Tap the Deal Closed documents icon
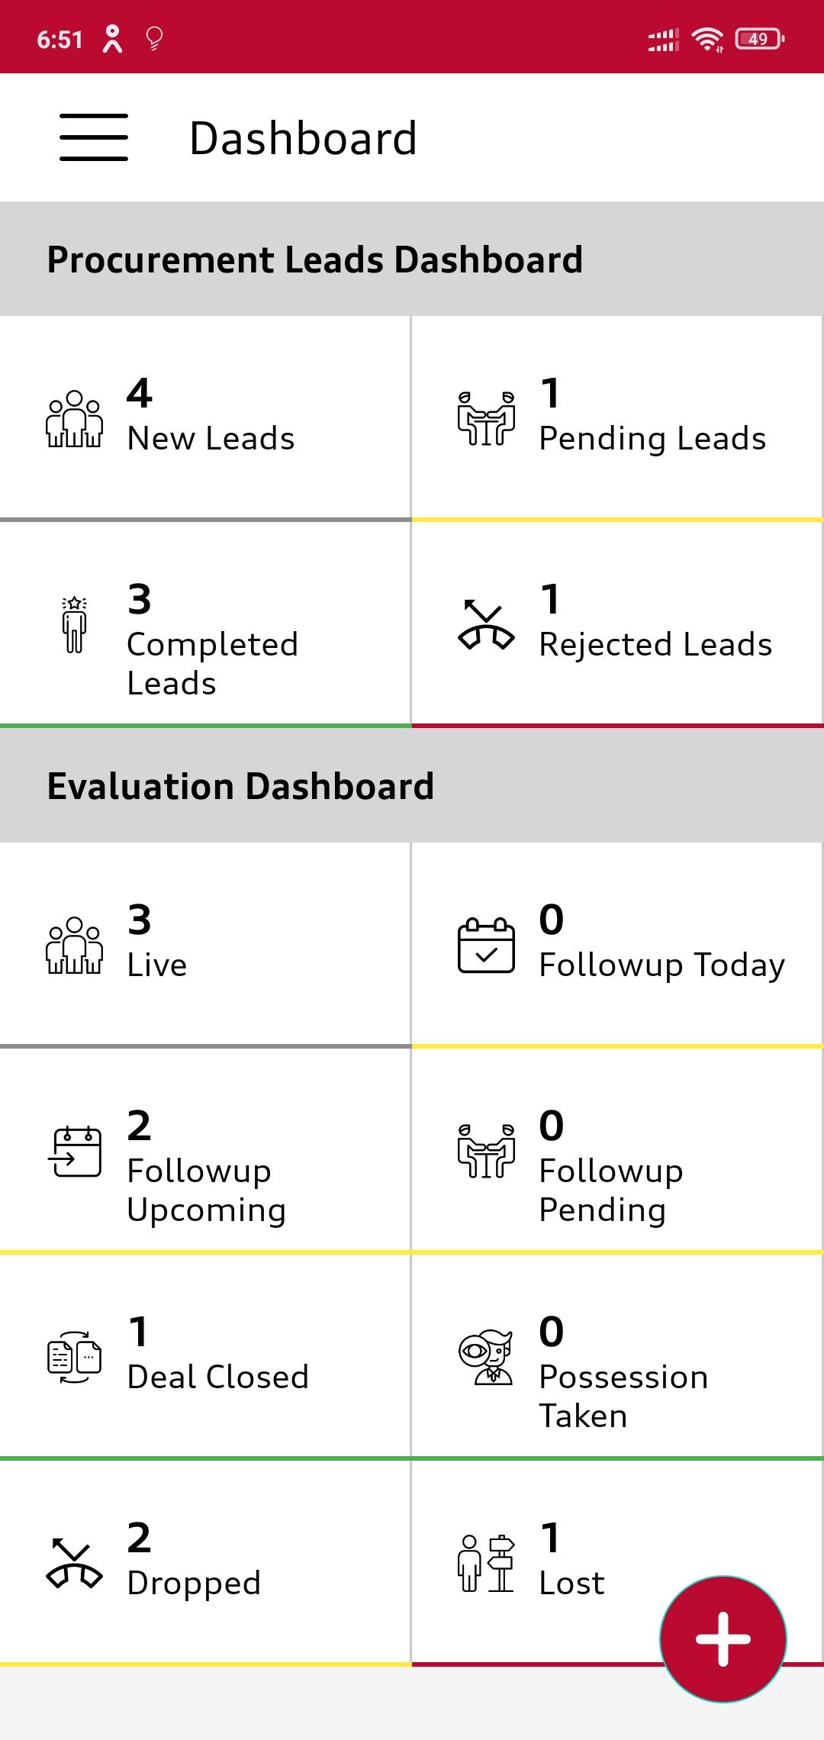 point(74,1358)
